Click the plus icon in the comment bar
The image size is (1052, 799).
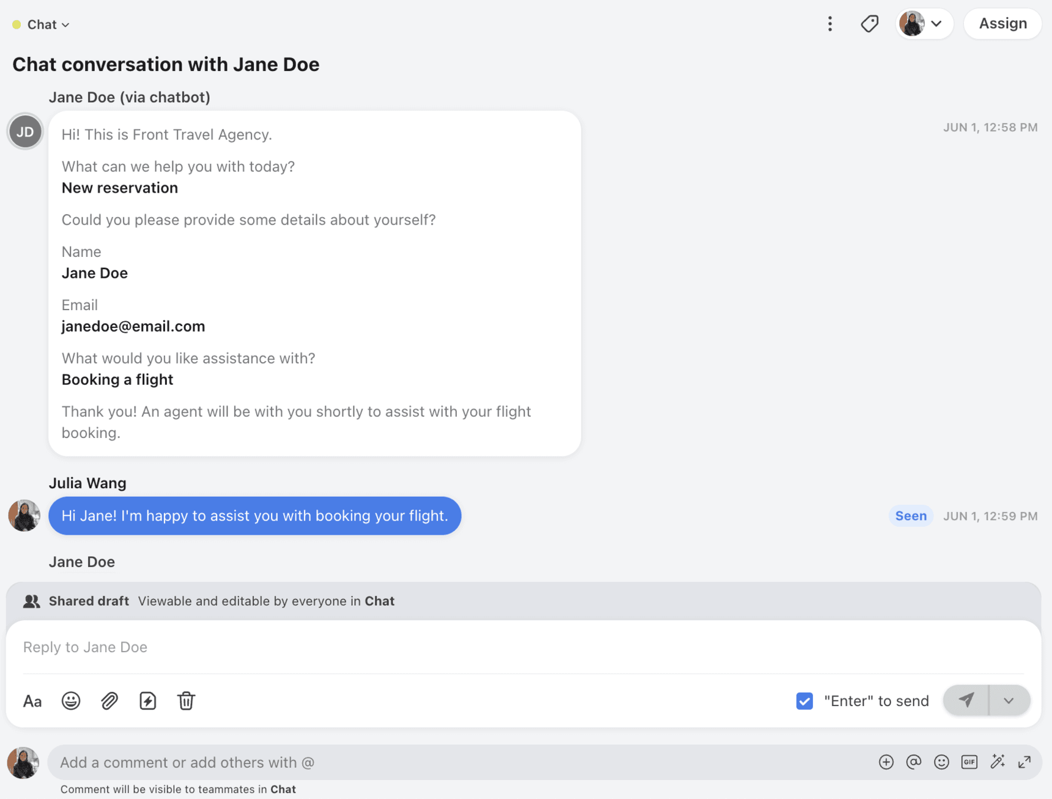click(x=886, y=762)
